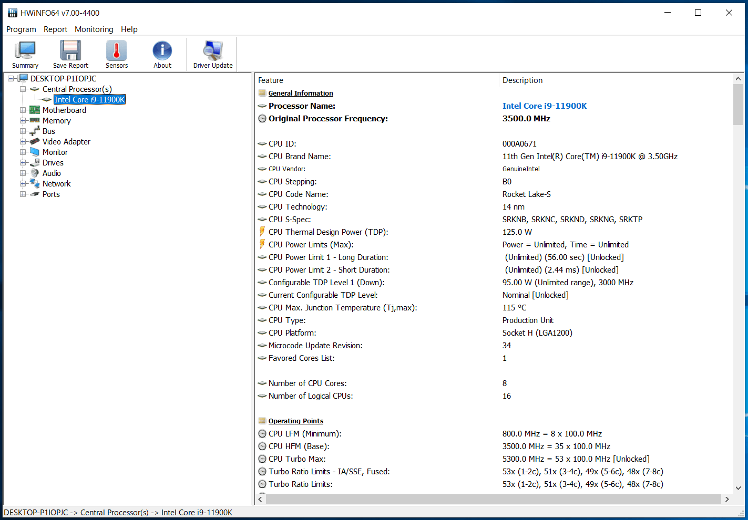The width and height of the screenshot is (748, 520).
Task: Click the Bus tree icon
Action: [35, 131]
